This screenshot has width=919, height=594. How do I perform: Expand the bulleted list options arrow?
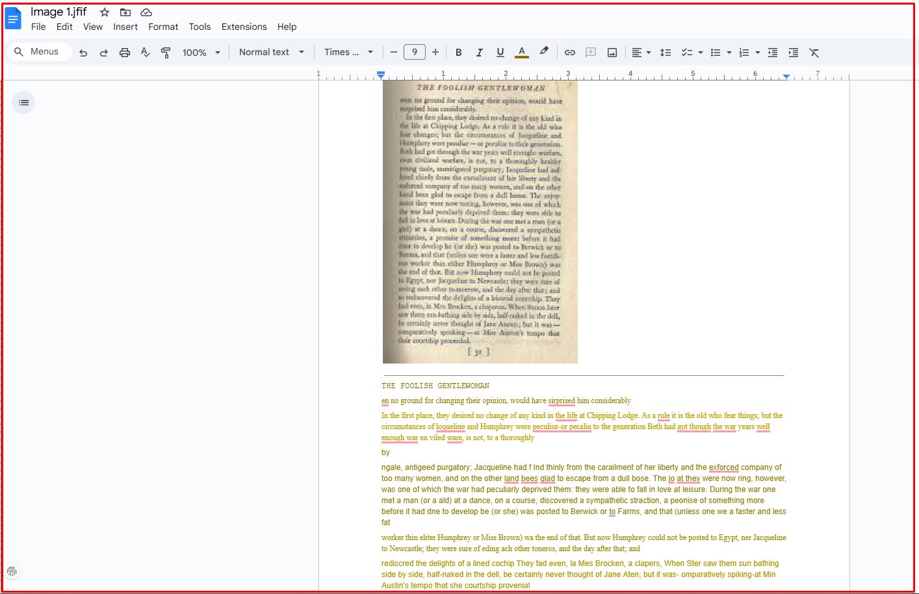point(729,53)
